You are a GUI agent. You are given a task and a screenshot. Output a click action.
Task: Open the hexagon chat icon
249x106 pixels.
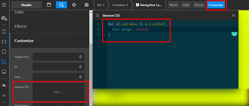point(87,5)
